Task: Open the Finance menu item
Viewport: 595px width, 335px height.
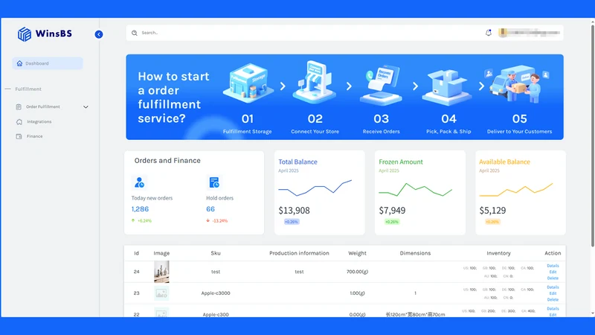Action: [34, 136]
